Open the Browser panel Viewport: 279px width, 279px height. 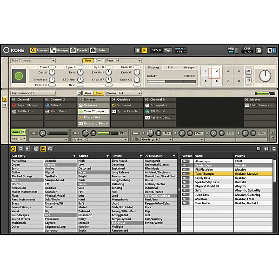(39, 50)
